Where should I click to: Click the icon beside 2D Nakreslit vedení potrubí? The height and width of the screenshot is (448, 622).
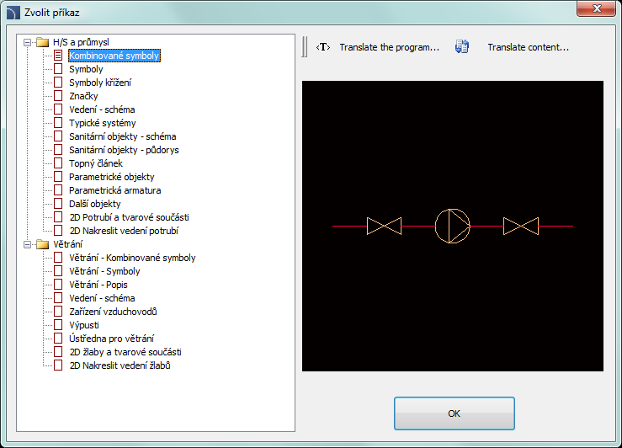[58, 231]
